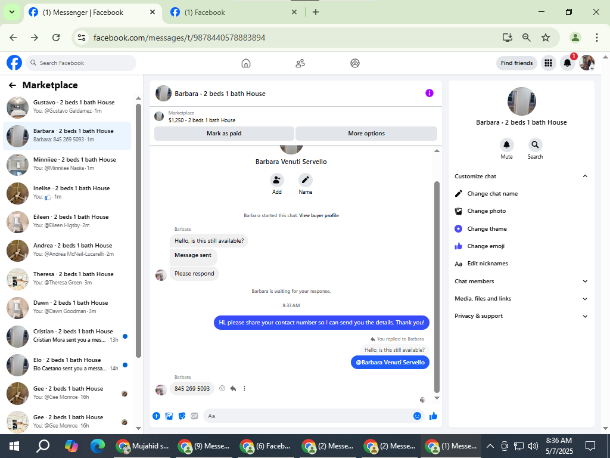This screenshot has width=610, height=458.
Task: Expand the Privacy & support section
Action: click(x=521, y=316)
